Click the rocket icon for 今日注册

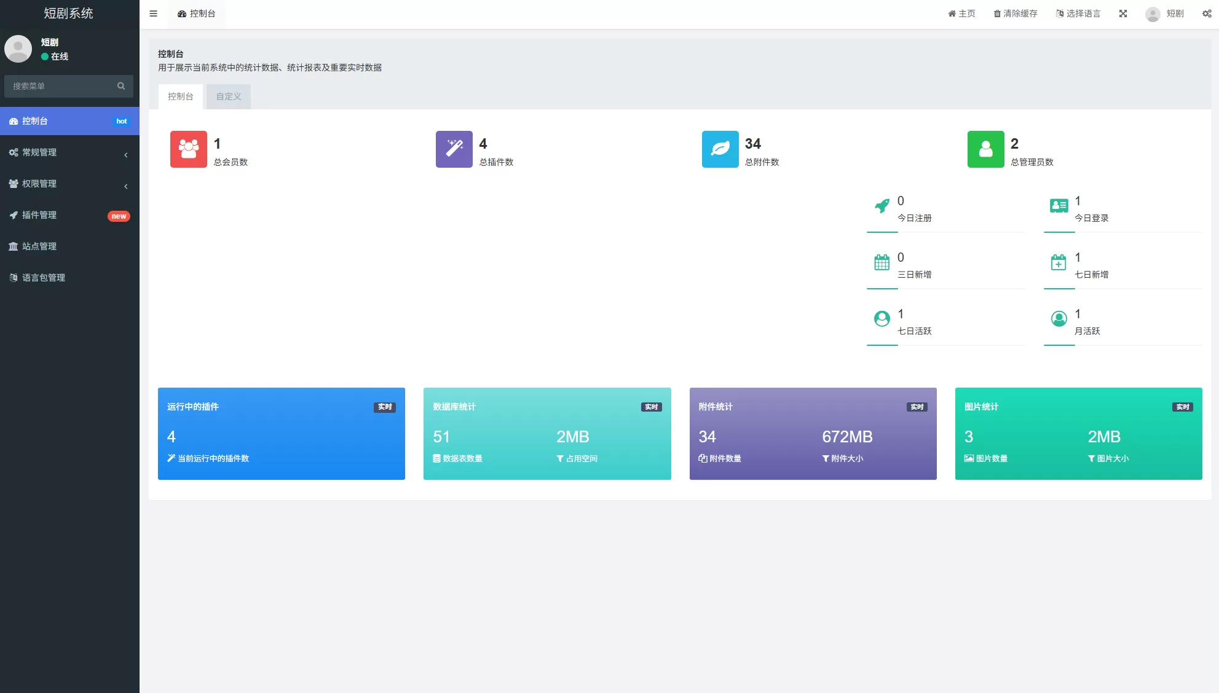[882, 206]
